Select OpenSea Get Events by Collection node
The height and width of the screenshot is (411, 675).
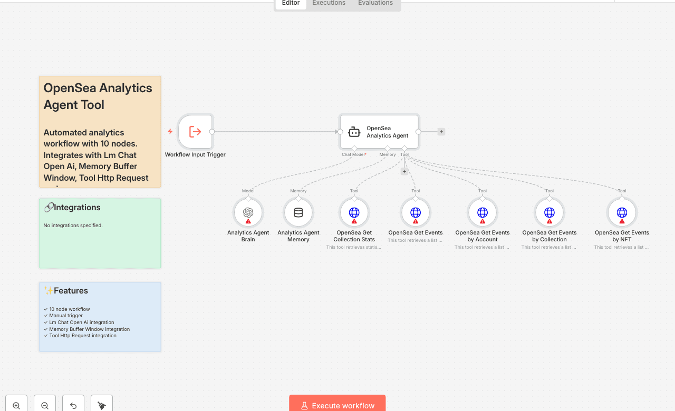pos(549,212)
